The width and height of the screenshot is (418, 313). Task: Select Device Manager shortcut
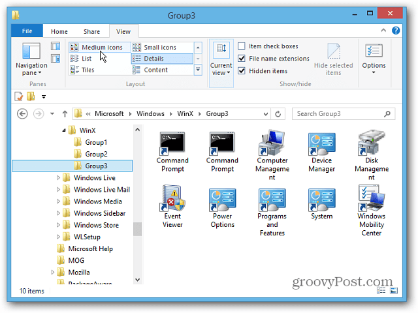coord(322,152)
